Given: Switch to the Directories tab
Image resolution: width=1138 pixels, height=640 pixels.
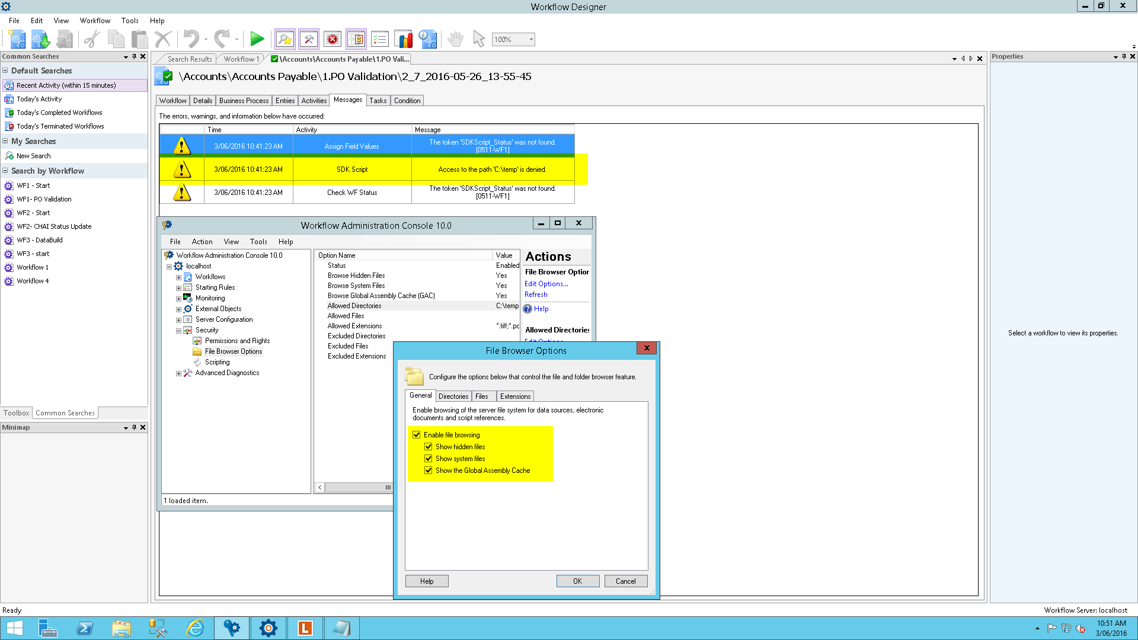Looking at the screenshot, I should 453,396.
